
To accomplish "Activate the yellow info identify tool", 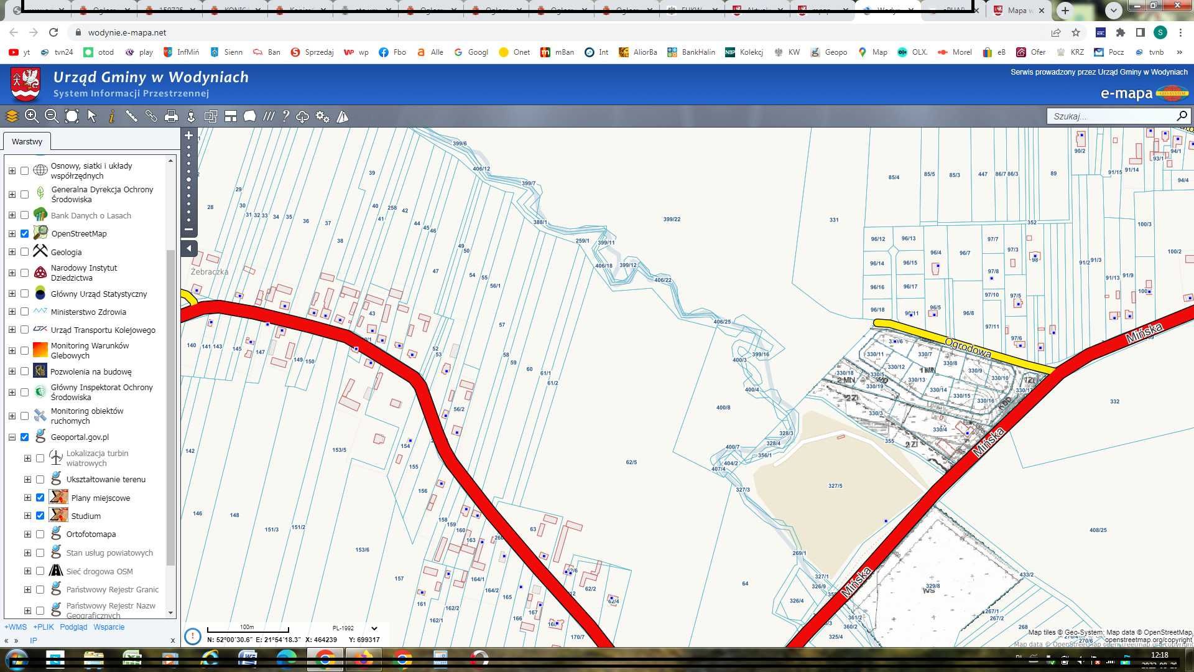I will coord(112,116).
